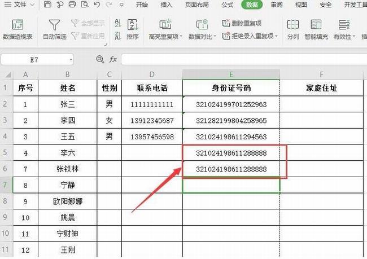Insert a 数据透视表 pivot table
The height and width of the screenshot is (259, 367).
[x=18, y=30]
